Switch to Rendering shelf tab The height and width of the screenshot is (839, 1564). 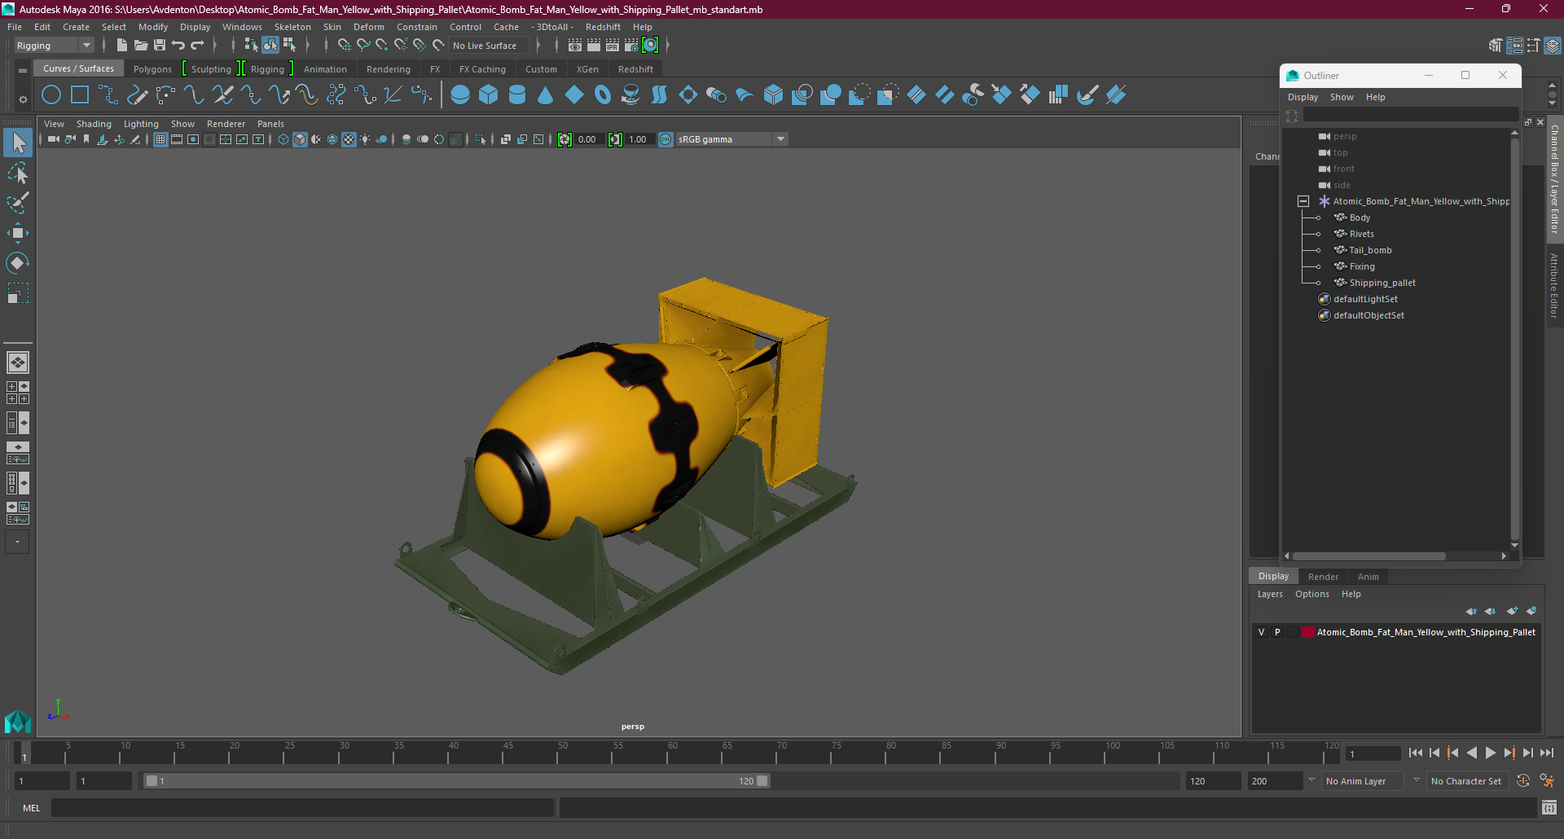tap(389, 69)
